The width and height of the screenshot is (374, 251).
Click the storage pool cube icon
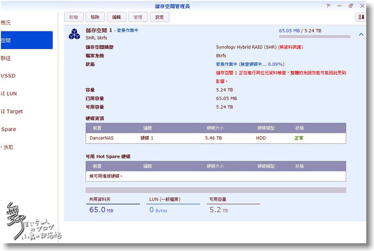click(74, 34)
